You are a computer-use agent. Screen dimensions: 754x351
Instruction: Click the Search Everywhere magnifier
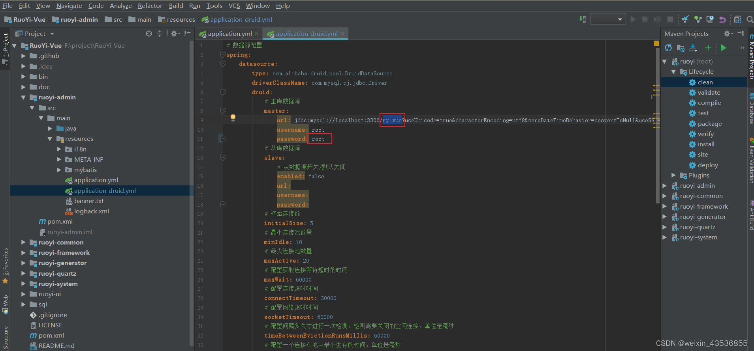(750, 19)
